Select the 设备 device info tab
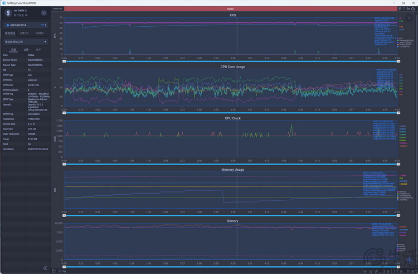 pyautogui.click(x=13, y=50)
